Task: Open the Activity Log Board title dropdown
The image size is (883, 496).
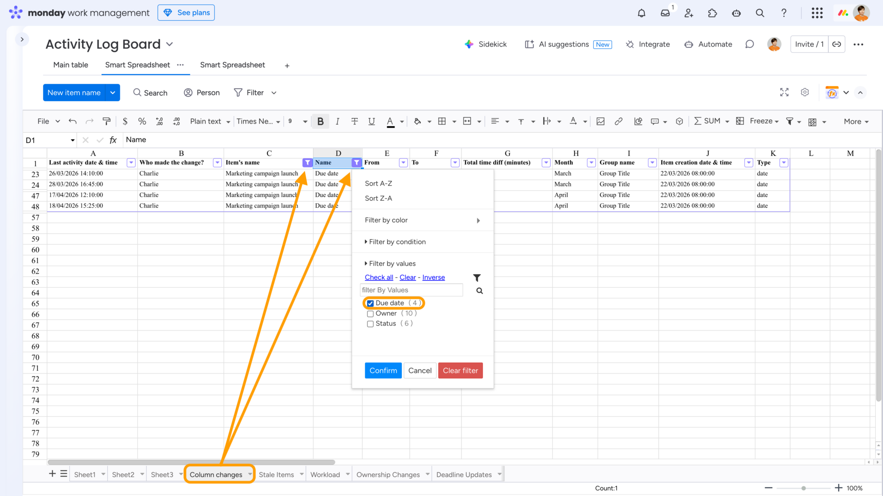Action: click(x=169, y=44)
